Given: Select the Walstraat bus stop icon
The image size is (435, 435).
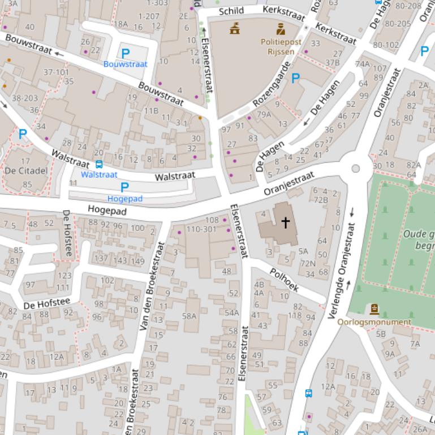Looking at the screenshot, I should tap(99, 164).
